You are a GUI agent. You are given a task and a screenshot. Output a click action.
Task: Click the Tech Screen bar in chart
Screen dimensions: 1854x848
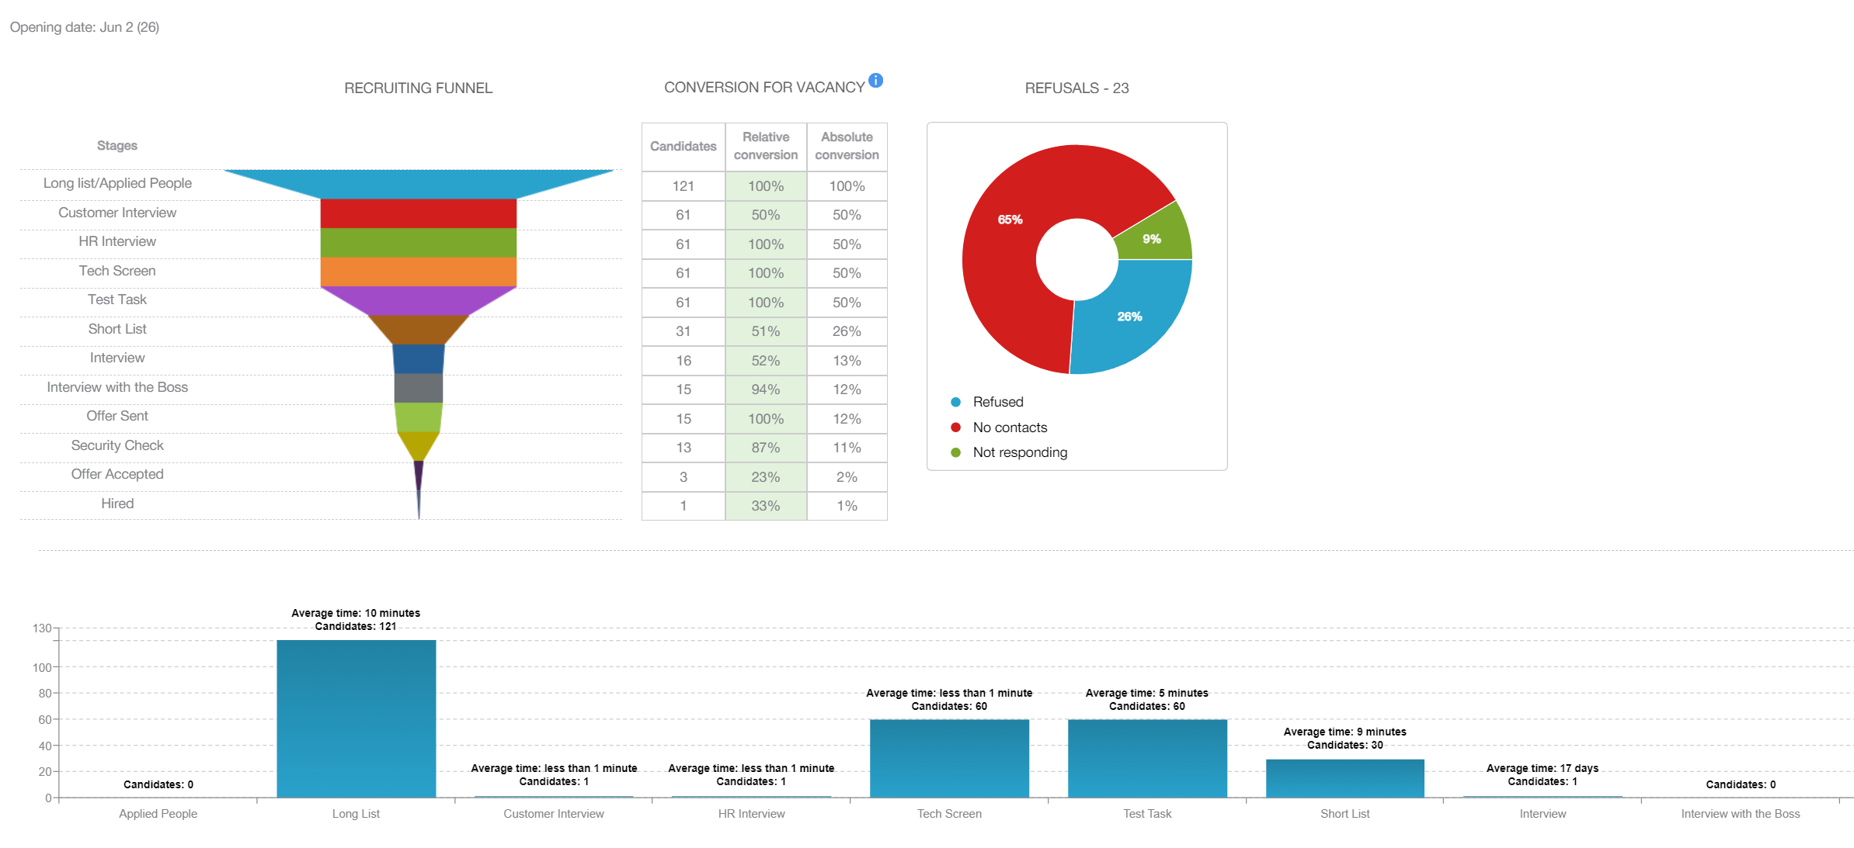click(x=949, y=758)
